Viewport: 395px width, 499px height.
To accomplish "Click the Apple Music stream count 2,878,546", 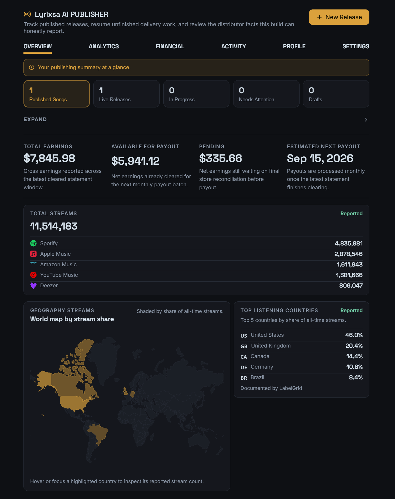I will [348, 254].
